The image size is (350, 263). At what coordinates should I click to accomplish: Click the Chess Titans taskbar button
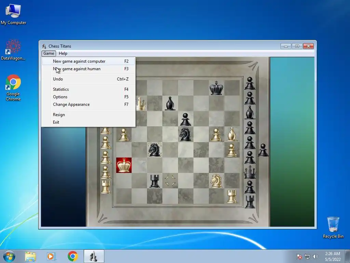(94, 256)
